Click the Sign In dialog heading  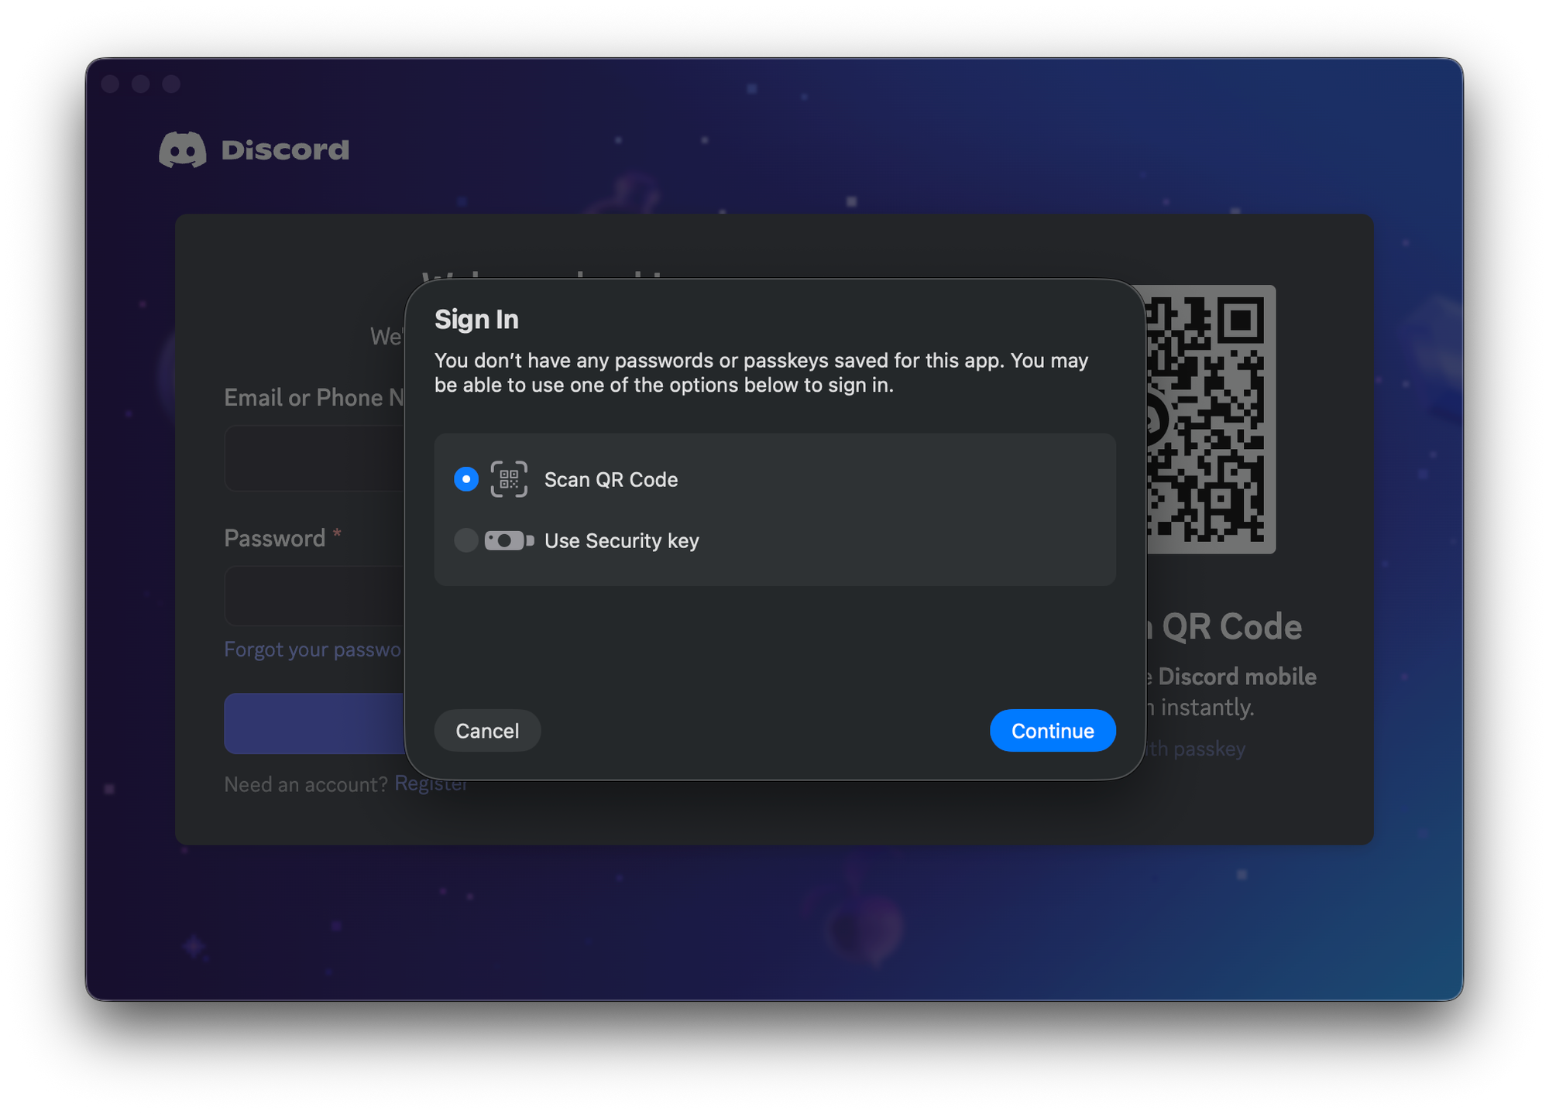click(x=476, y=319)
